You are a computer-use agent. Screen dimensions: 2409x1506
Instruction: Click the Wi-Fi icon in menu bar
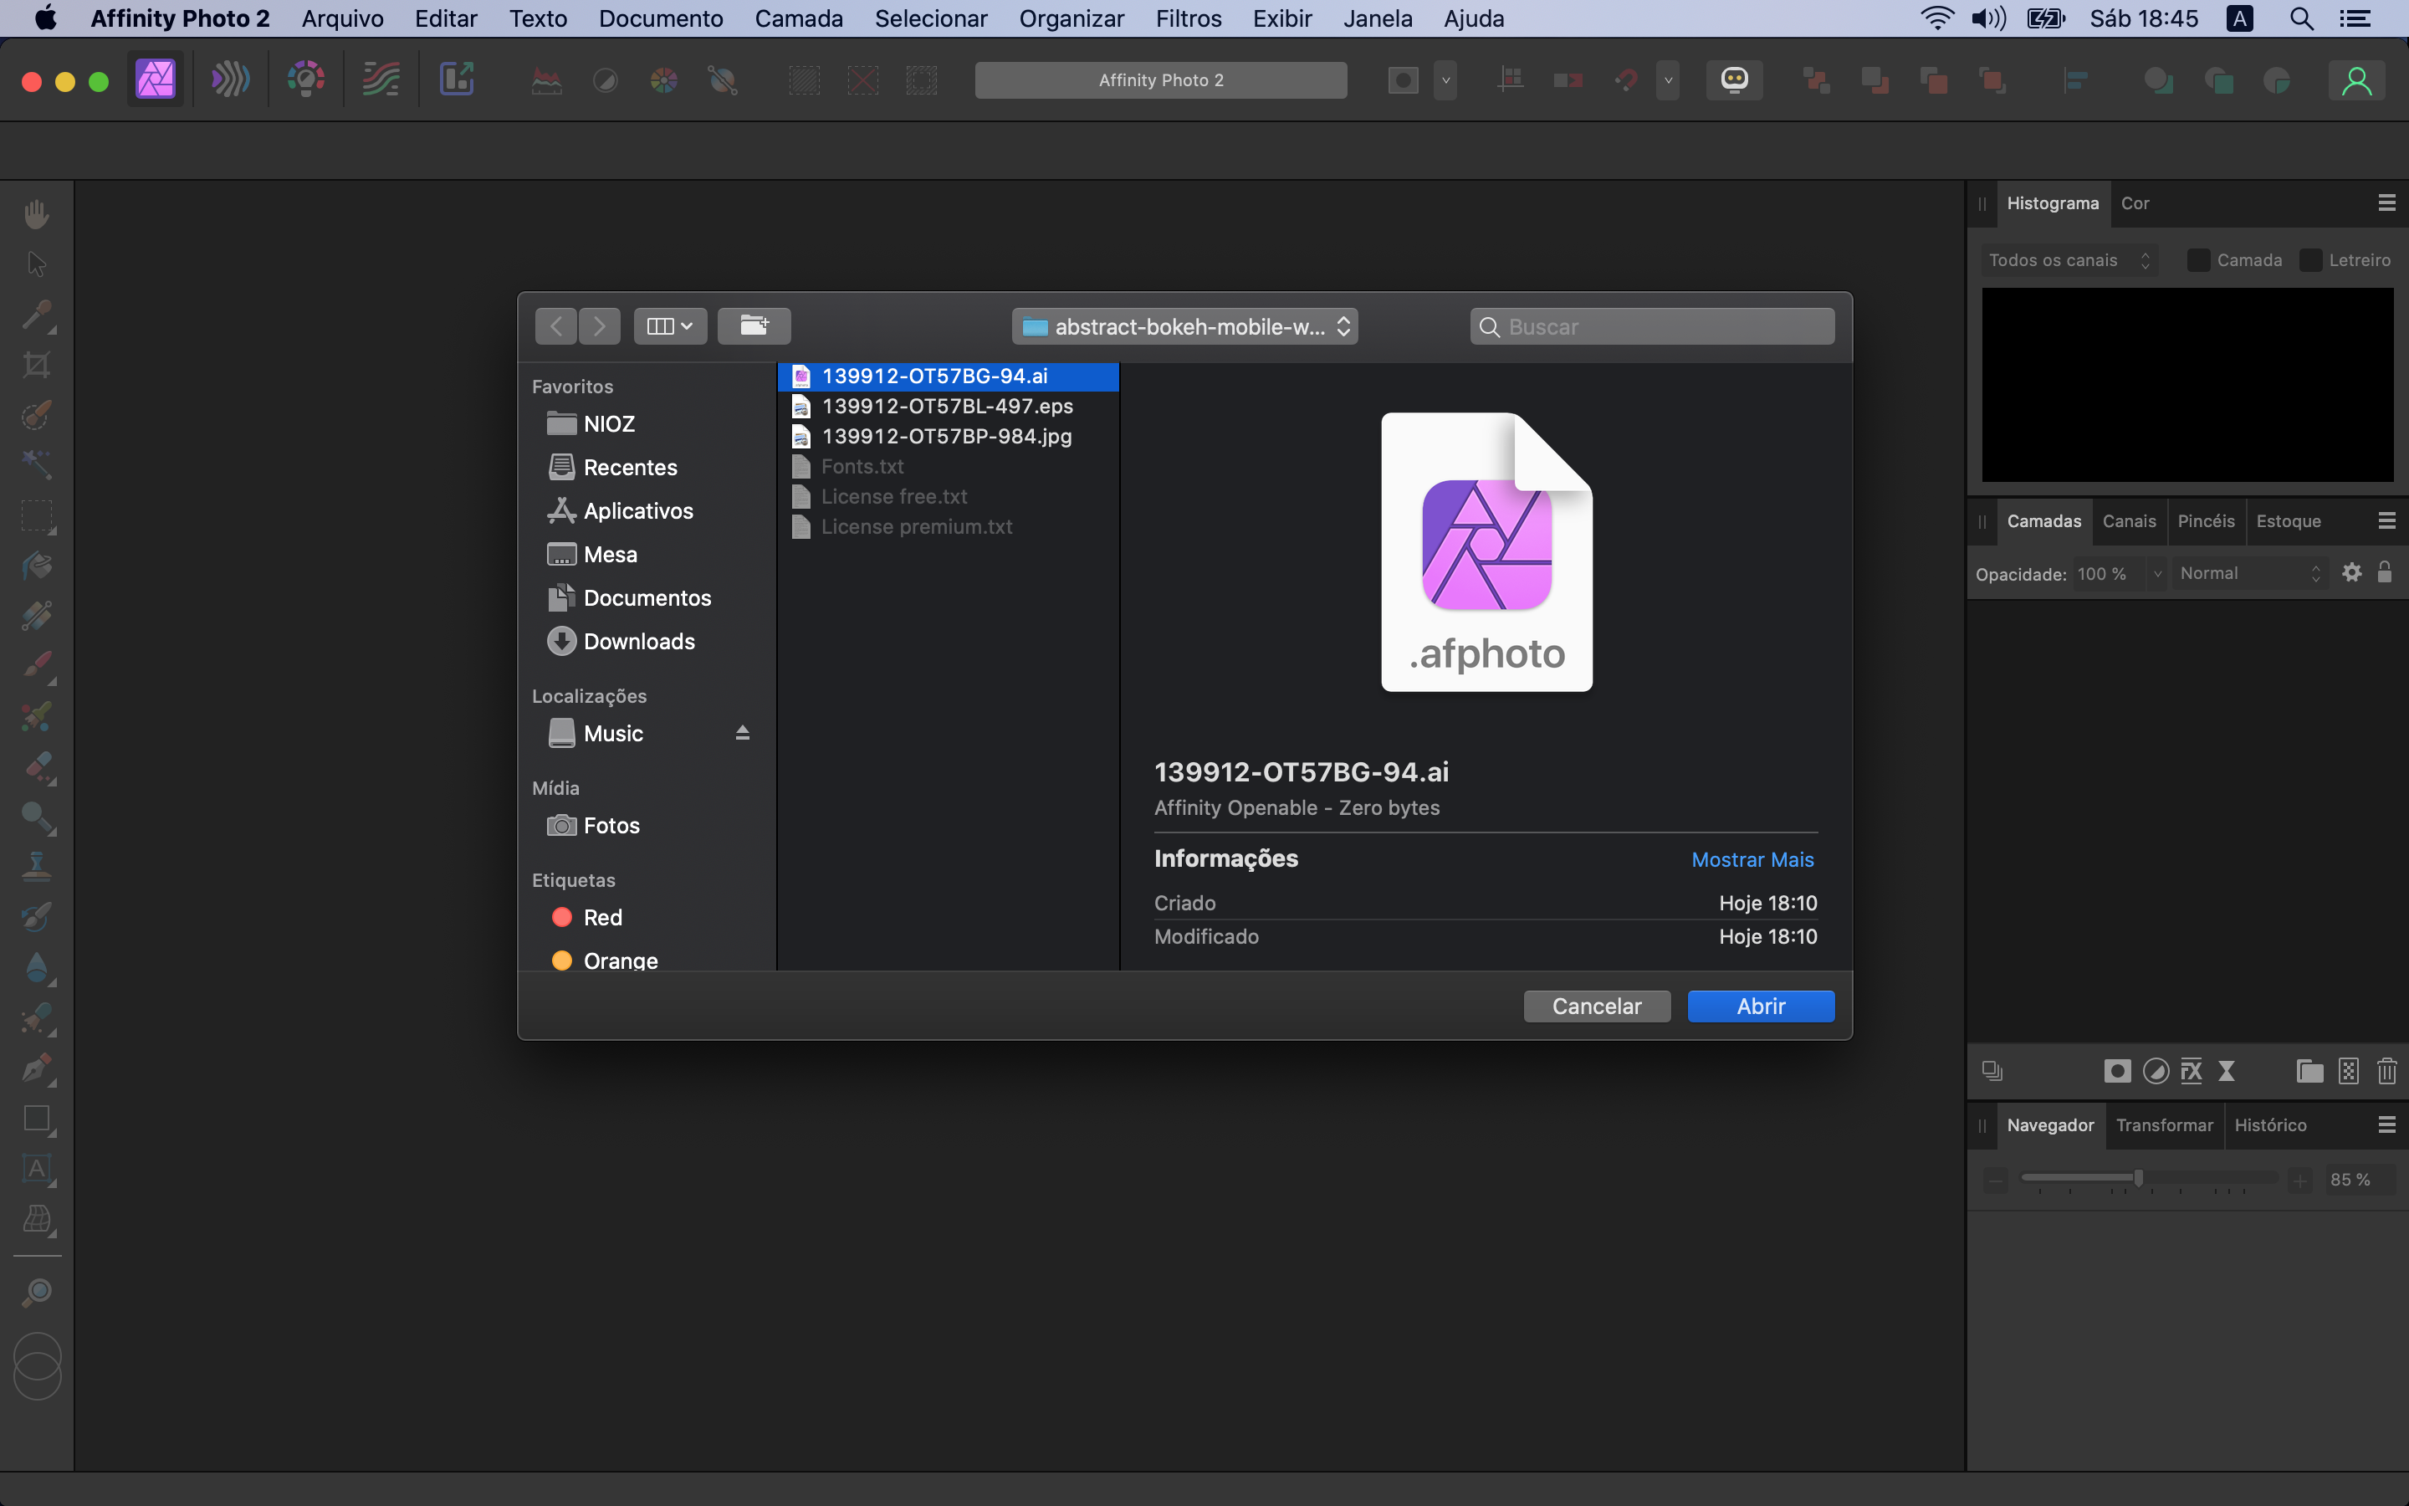(x=1936, y=18)
